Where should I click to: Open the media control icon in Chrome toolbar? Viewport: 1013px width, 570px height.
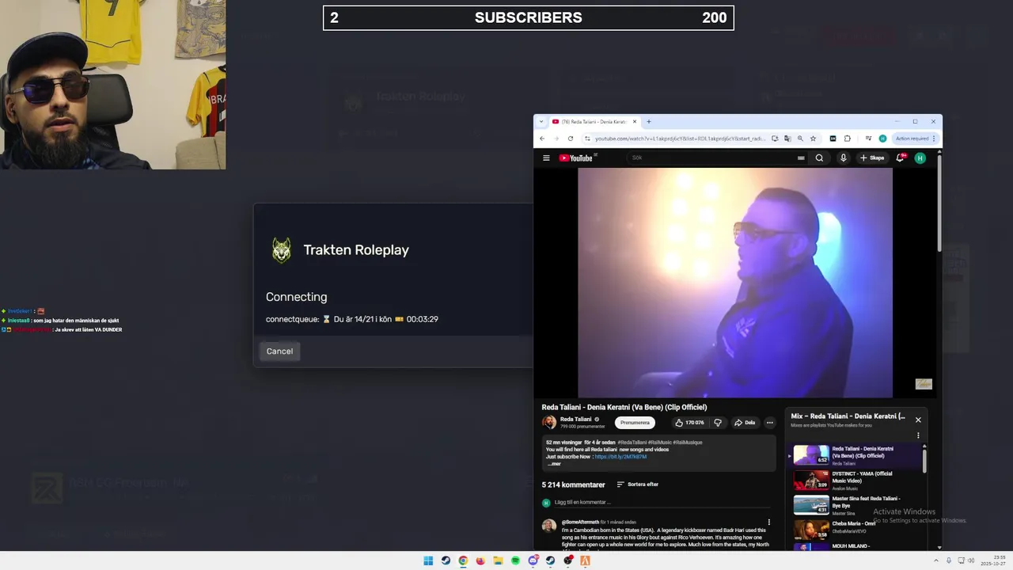(869, 139)
